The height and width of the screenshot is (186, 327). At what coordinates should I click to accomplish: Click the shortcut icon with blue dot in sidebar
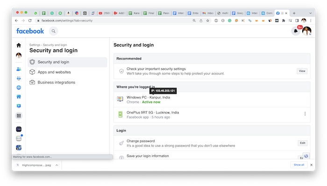pos(19,138)
